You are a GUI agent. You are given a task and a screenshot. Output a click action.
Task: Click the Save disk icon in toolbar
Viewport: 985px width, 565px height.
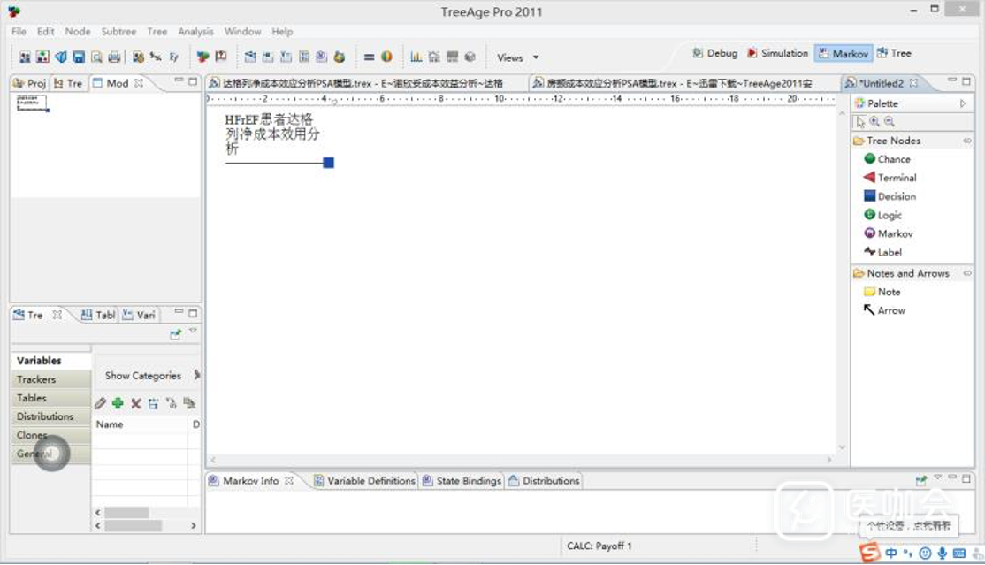click(x=79, y=57)
